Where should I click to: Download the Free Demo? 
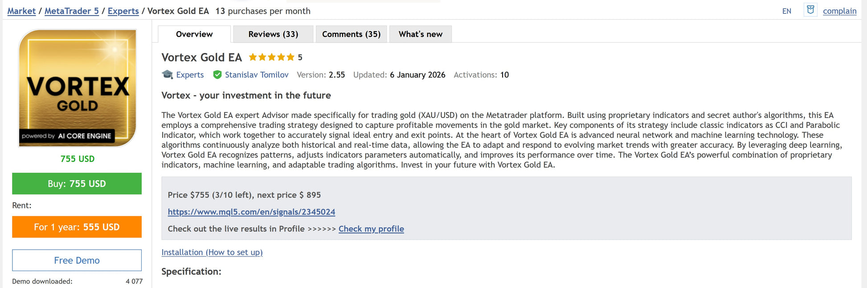tap(77, 260)
